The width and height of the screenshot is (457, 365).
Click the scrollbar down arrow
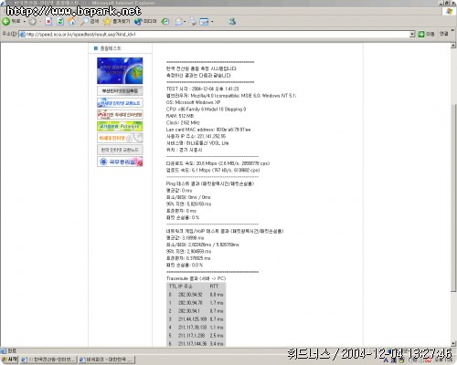click(453, 343)
